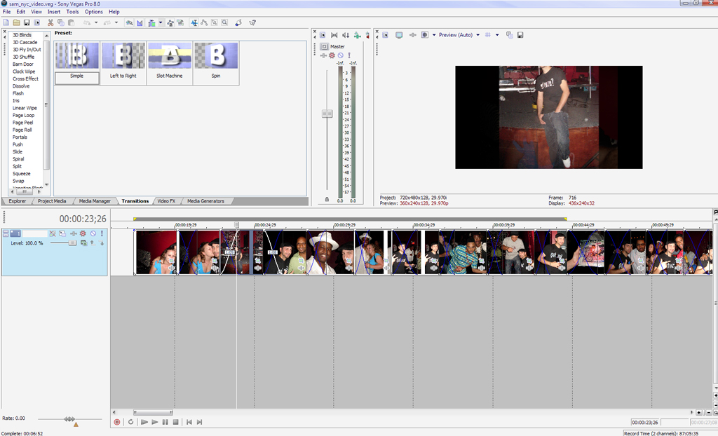Switch to the Media Generators tab

click(x=205, y=201)
